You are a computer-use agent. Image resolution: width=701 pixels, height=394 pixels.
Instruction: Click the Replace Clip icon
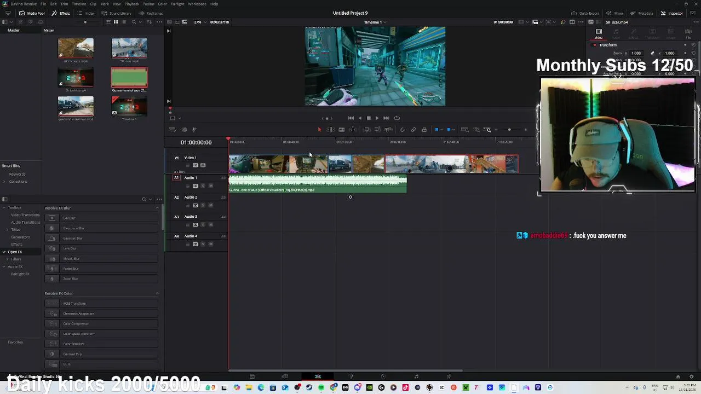388,130
